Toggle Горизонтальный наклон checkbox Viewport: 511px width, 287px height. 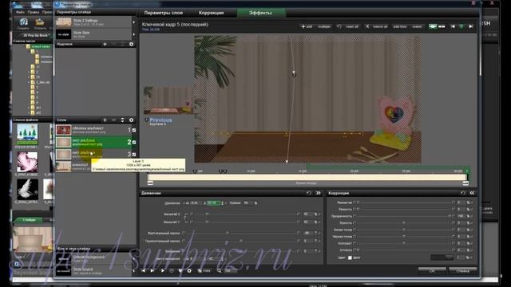click(x=184, y=241)
